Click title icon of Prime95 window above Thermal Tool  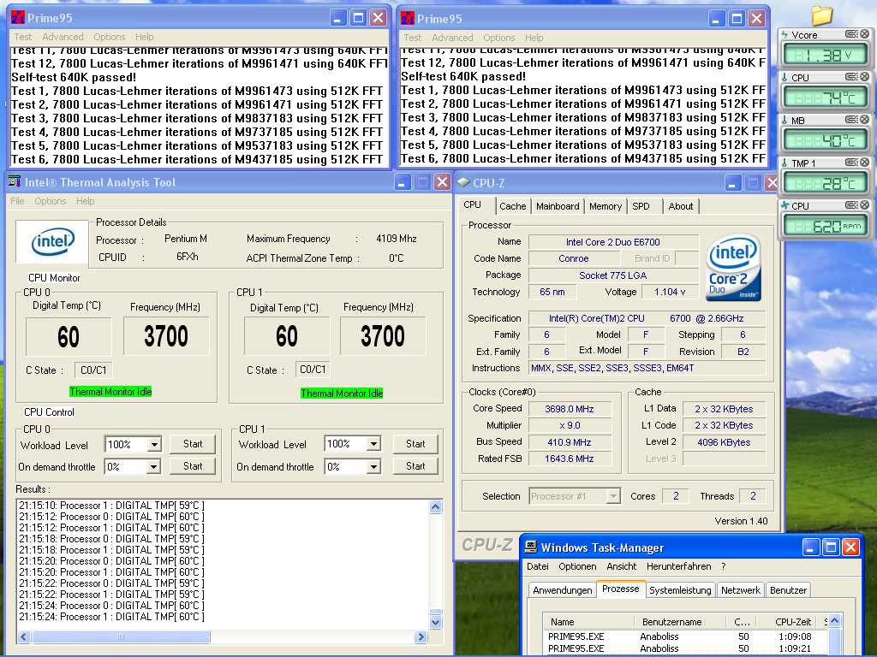tap(18, 17)
